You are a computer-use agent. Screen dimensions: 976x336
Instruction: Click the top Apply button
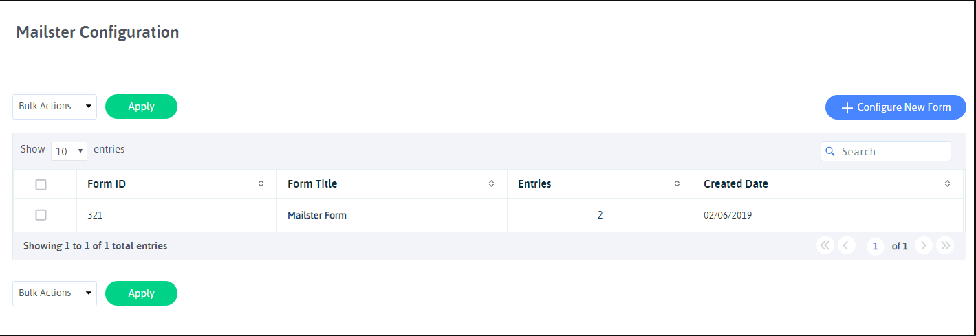[x=141, y=107]
